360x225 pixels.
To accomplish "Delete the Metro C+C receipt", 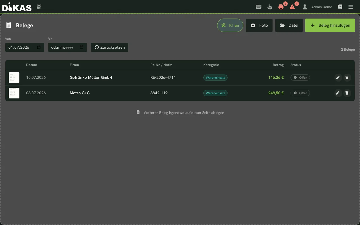I will 347,93.
